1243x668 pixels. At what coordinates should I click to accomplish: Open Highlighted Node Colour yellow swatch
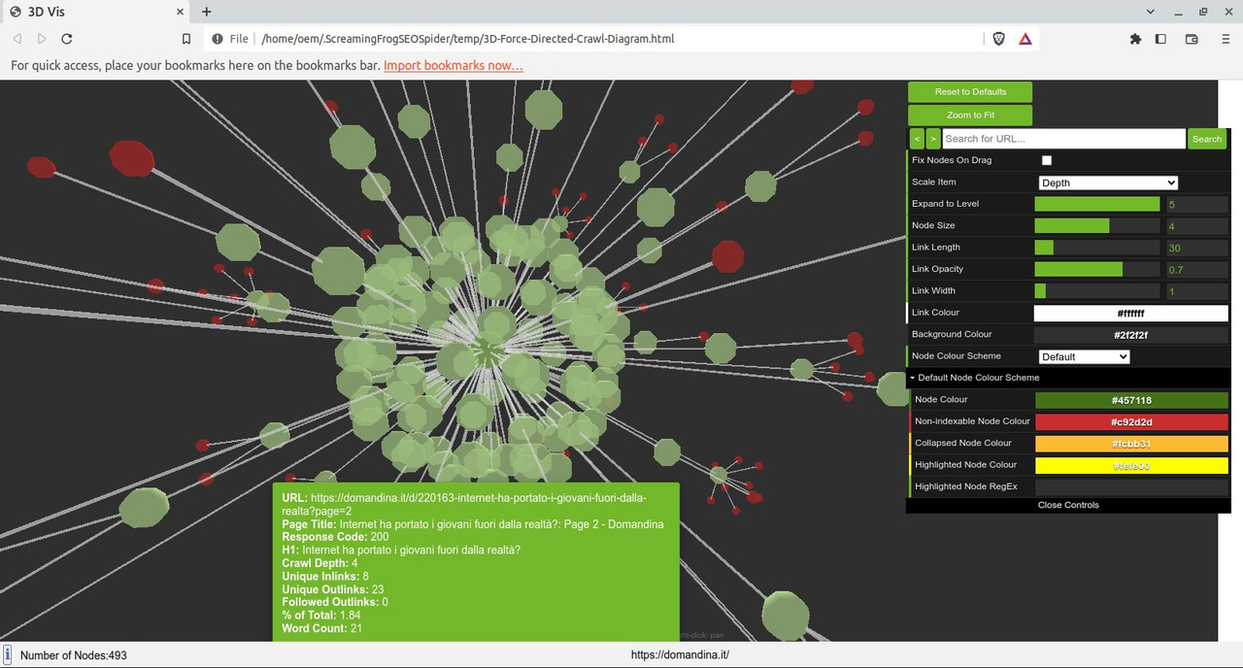1131,465
